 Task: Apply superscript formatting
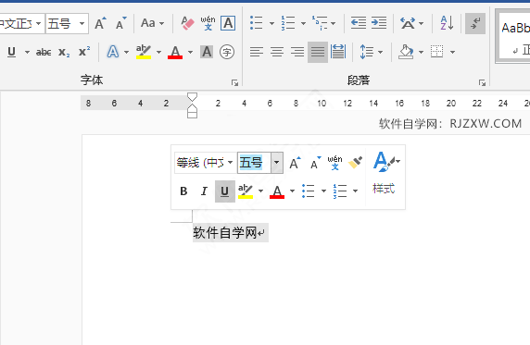(x=84, y=52)
